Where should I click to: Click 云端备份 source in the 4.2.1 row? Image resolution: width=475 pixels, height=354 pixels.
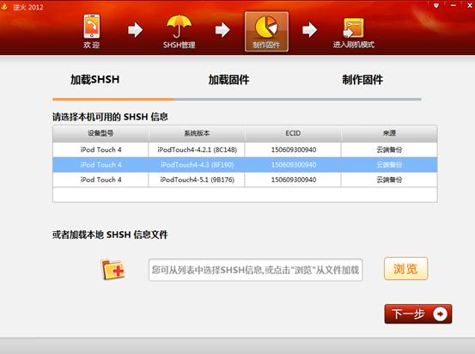click(389, 150)
